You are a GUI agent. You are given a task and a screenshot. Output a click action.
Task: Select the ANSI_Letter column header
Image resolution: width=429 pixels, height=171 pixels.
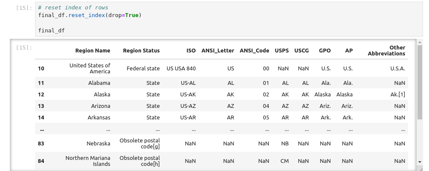218,51
